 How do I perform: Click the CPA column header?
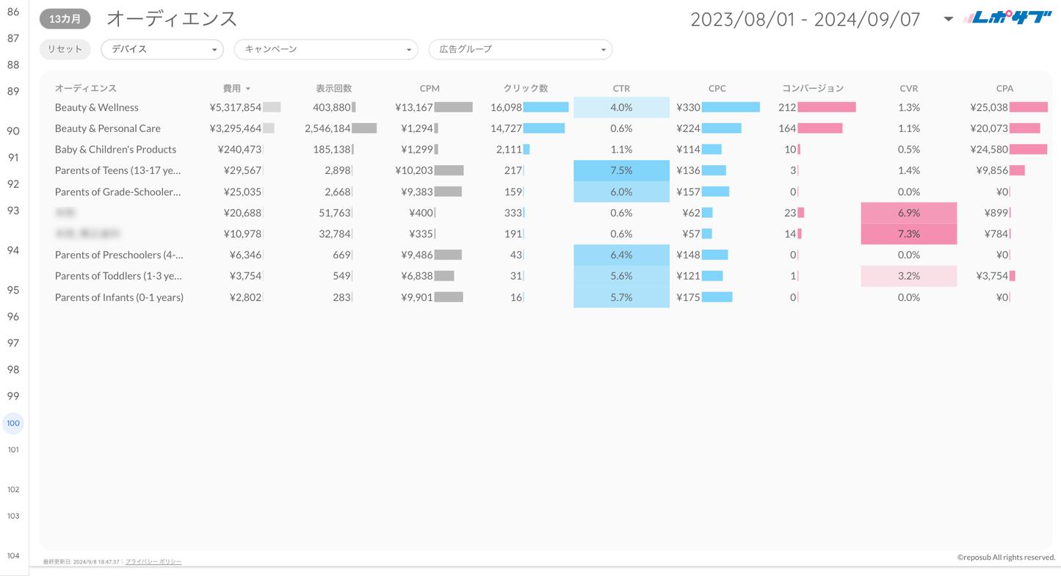(x=1004, y=88)
